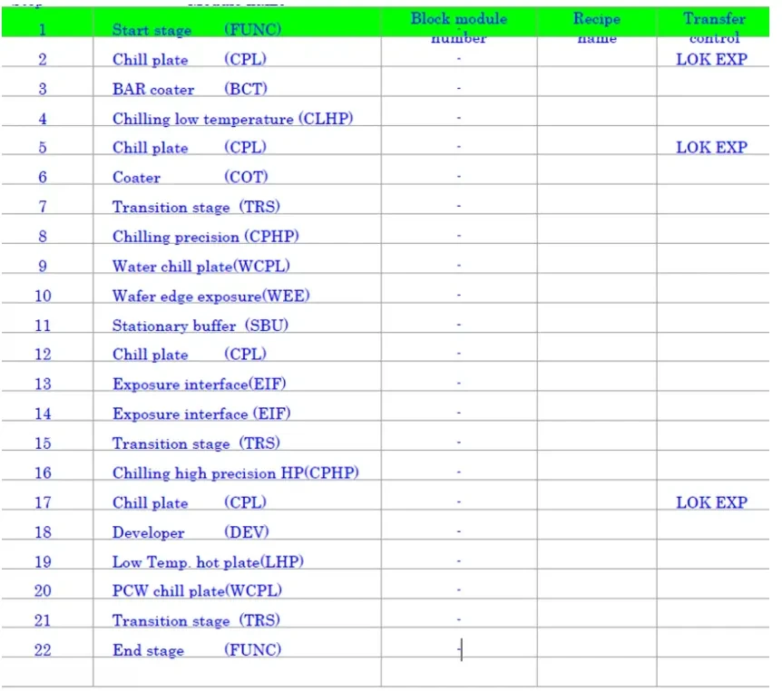
Task: Select Transition stage (TRS) in step 15
Action: coord(196,443)
